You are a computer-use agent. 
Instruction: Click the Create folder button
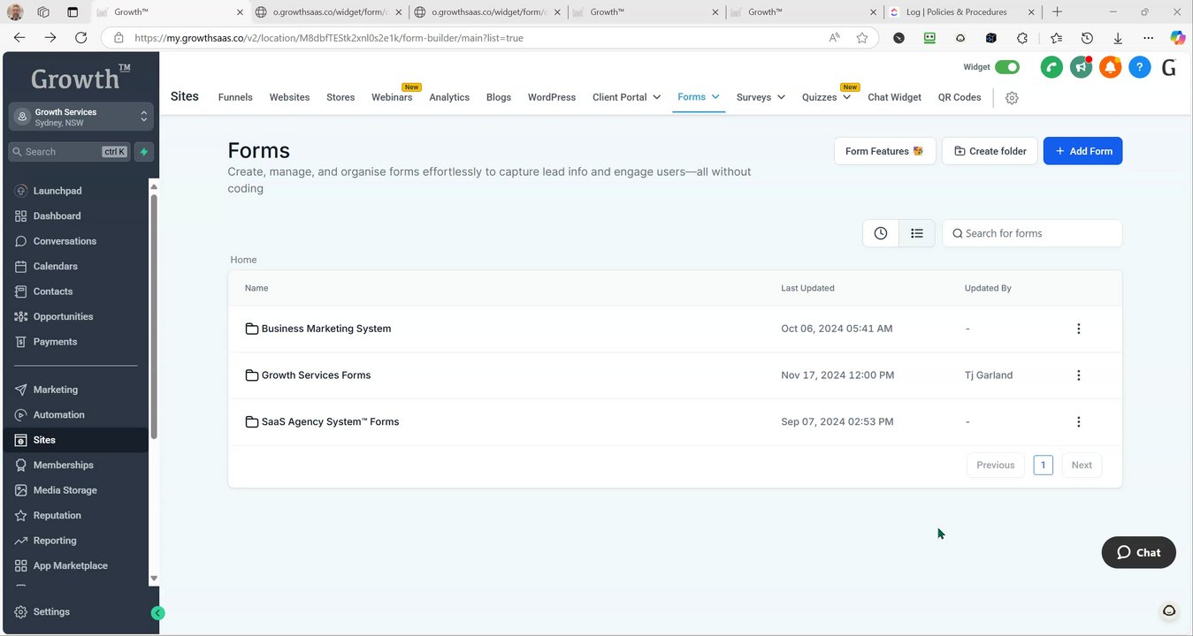990,151
